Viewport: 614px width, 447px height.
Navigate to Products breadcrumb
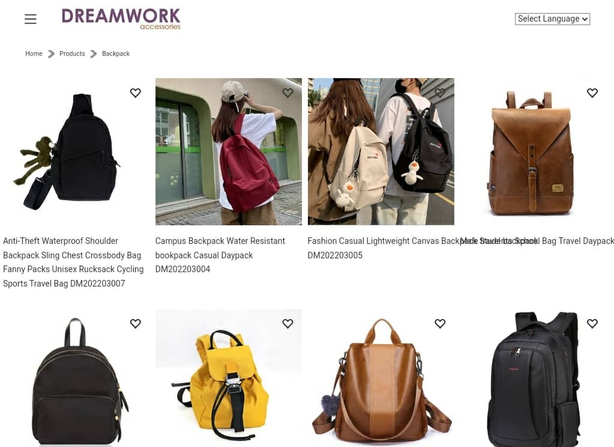pyautogui.click(x=72, y=53)
